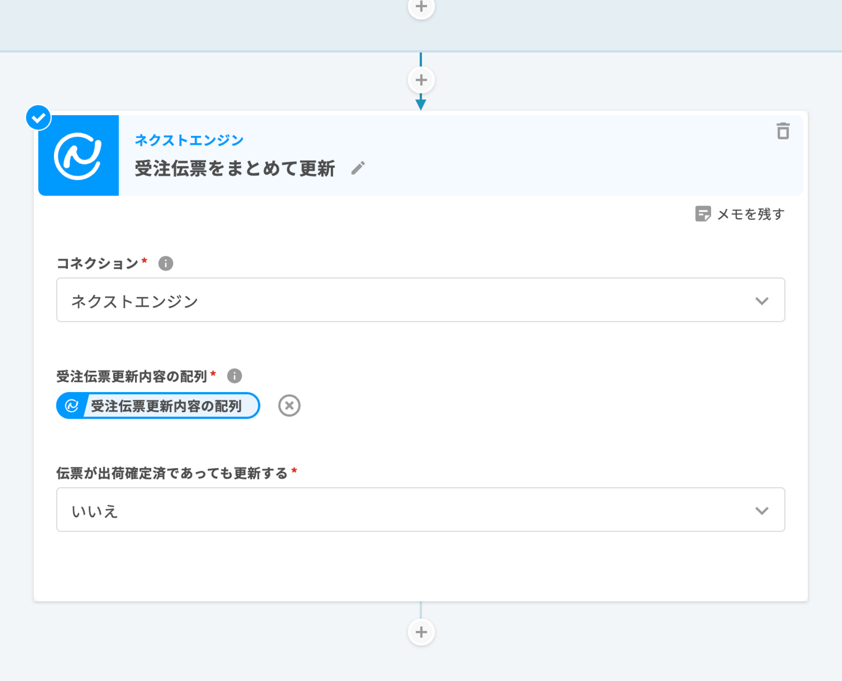This screenshot has height=681, width=842.
Task: Add a step above the ネクストエンジン card
Action: (421, 80)
